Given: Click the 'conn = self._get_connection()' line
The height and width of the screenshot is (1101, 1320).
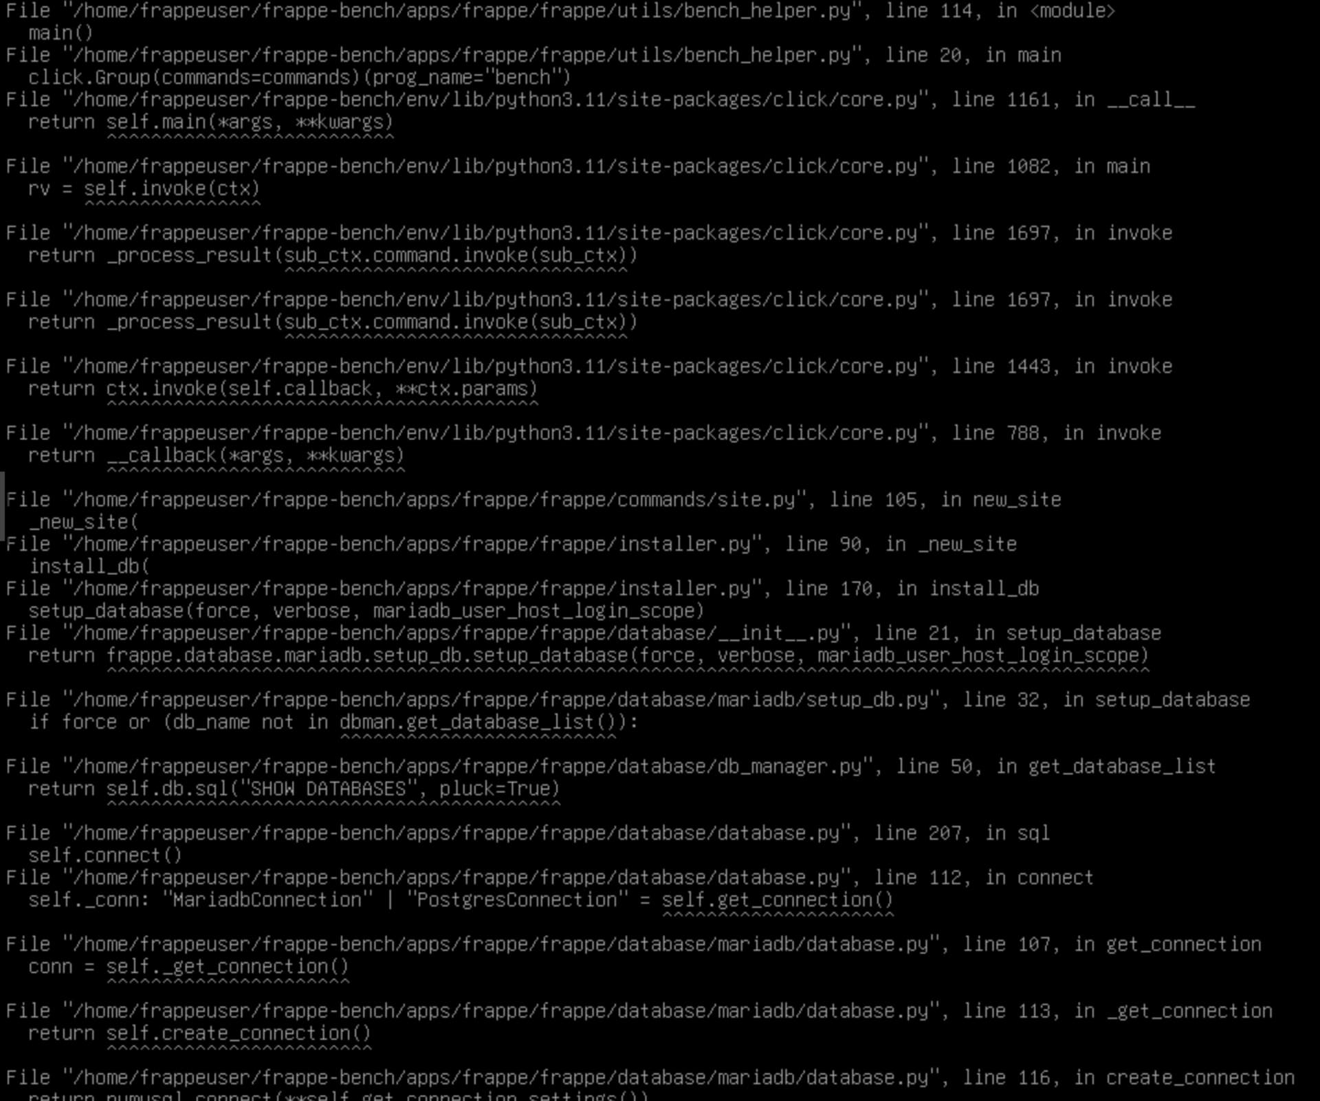Looking at the screenshot, I should [188, 967].
